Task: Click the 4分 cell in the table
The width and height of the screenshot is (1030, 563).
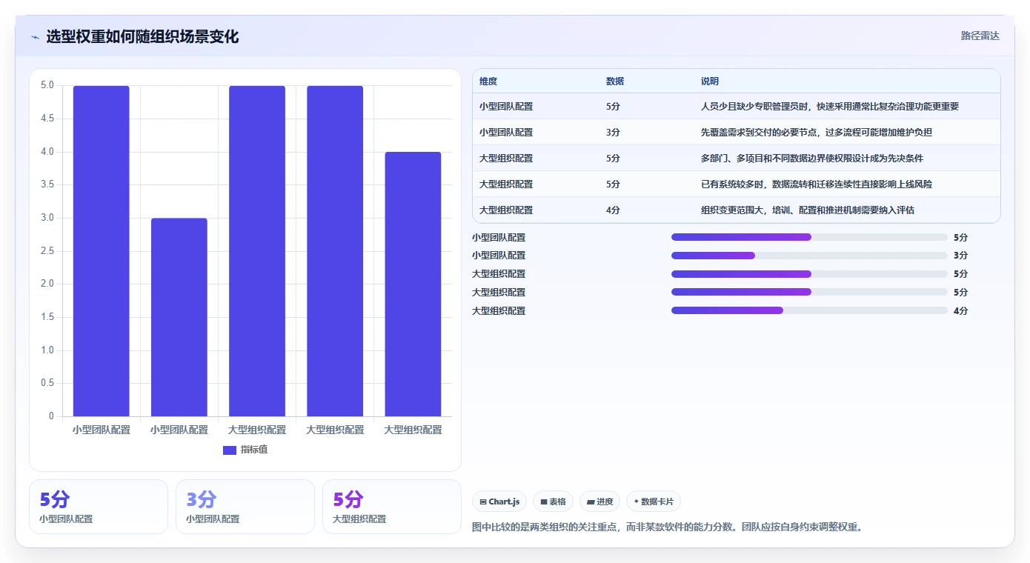Action: click(x=613, y=210)
